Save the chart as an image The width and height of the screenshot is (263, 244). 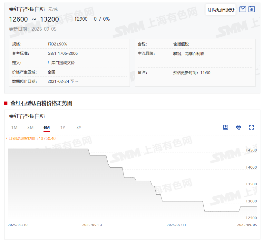[x=226, y=127]
